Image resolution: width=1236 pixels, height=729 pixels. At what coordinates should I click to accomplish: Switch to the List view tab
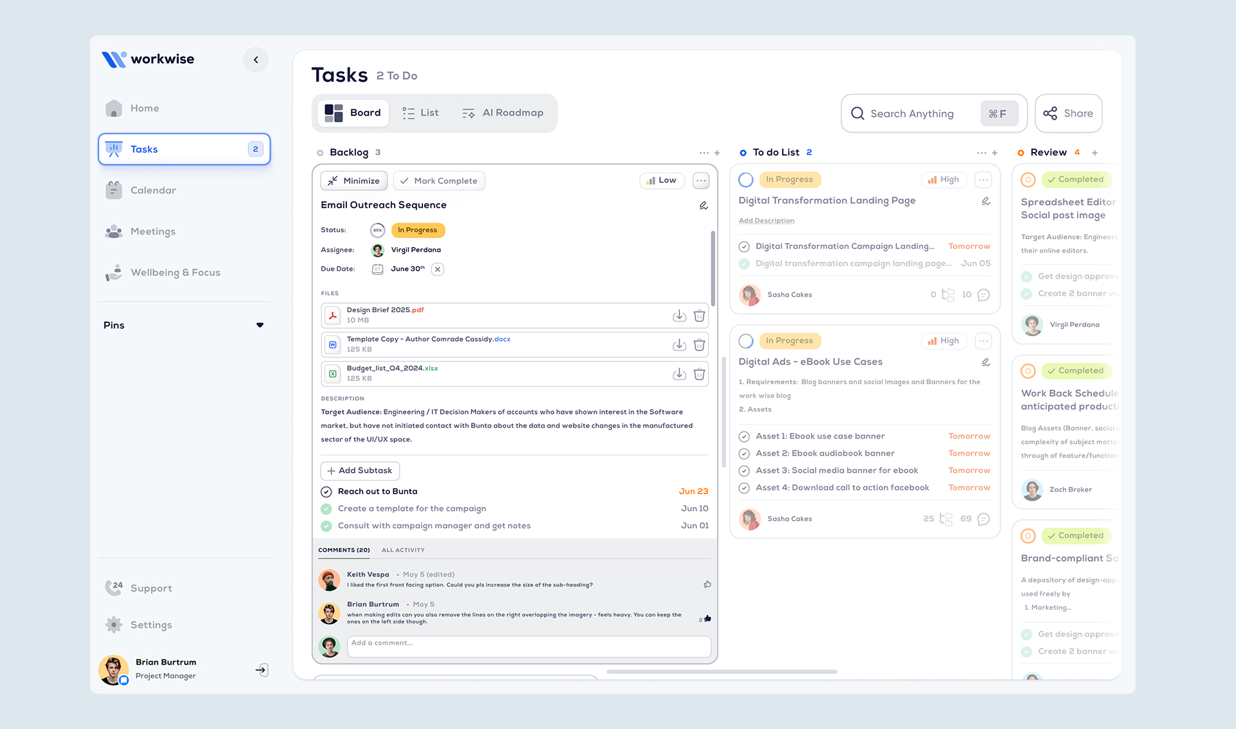pos(420,113)
